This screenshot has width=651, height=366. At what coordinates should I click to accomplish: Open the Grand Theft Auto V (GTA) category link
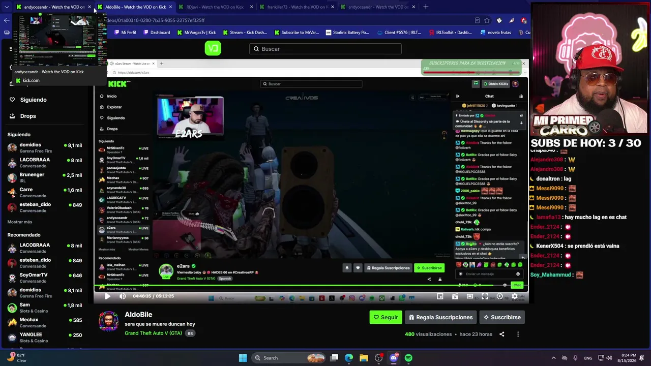[x=153, y=333]
